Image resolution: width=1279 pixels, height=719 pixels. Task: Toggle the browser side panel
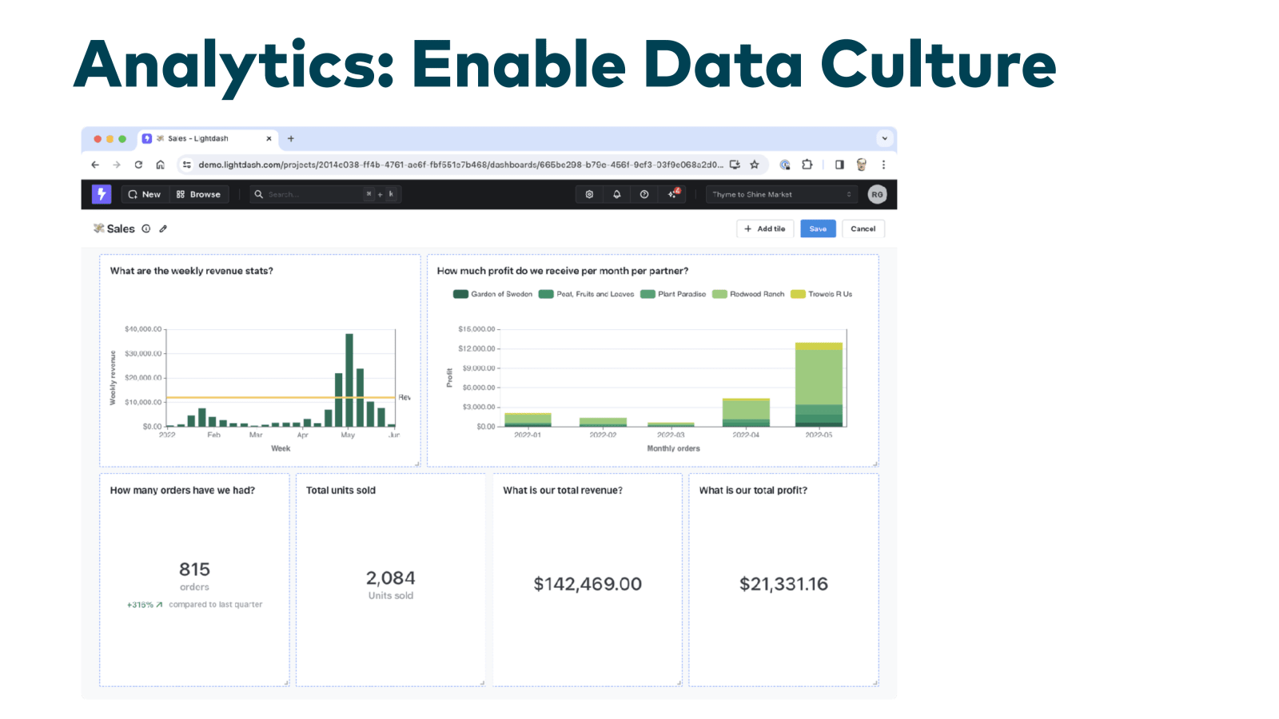(x=839, y=165)
